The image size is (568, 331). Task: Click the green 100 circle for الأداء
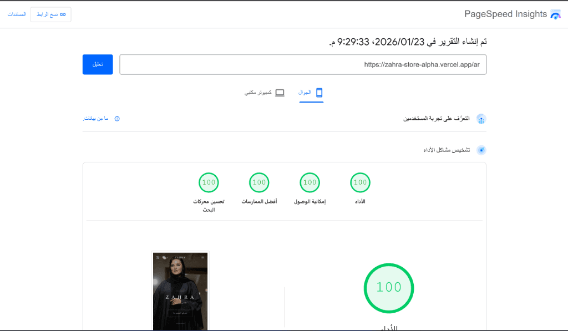coord(360,182)
